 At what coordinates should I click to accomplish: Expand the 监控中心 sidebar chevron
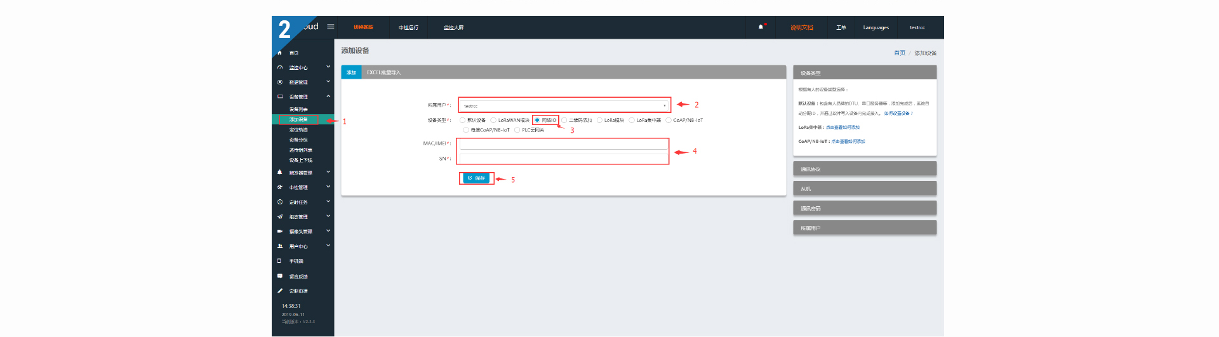pos(328,67)
